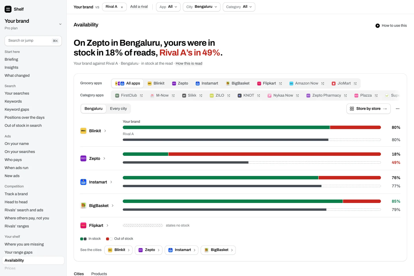Viewport: 414px width, 276px height.
Task: Click the unavailable icon next to Zepto Pharmacy
Action: coord(345,96)
